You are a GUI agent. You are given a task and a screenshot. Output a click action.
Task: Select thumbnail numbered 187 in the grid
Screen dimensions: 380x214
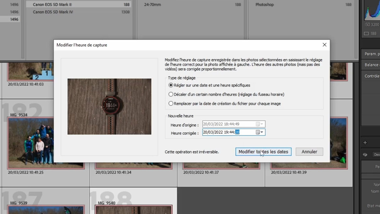point(45,210)
